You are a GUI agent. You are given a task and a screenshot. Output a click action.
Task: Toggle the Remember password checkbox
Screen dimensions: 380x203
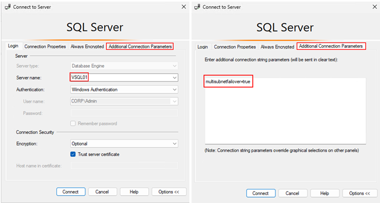coord(73,124)
